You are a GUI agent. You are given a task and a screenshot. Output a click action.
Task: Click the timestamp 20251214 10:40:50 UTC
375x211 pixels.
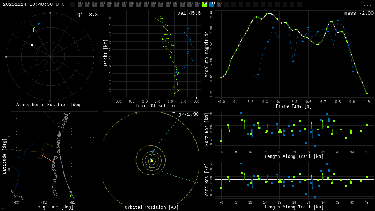coord(34,4)
